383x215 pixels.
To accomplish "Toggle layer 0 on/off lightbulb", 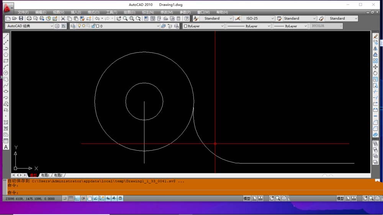I will point(79,26).
